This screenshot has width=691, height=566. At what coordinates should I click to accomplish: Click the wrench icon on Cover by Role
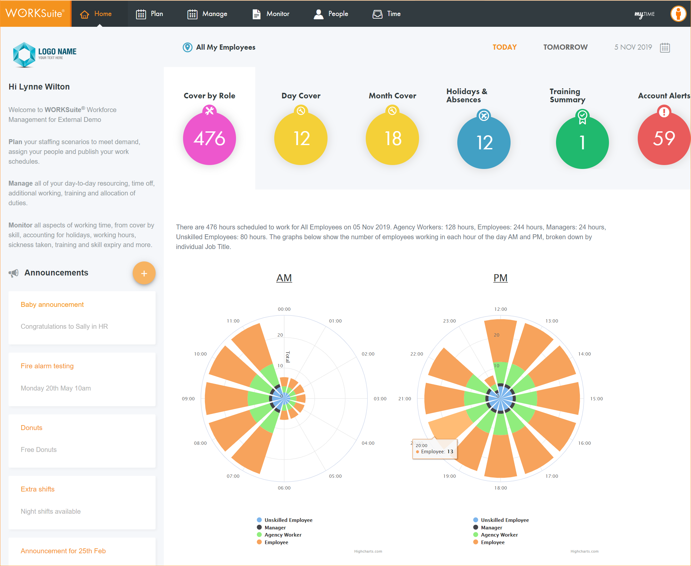coord(209,111)
